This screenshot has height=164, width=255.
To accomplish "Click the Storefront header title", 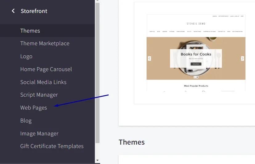I will click(34, 11).
